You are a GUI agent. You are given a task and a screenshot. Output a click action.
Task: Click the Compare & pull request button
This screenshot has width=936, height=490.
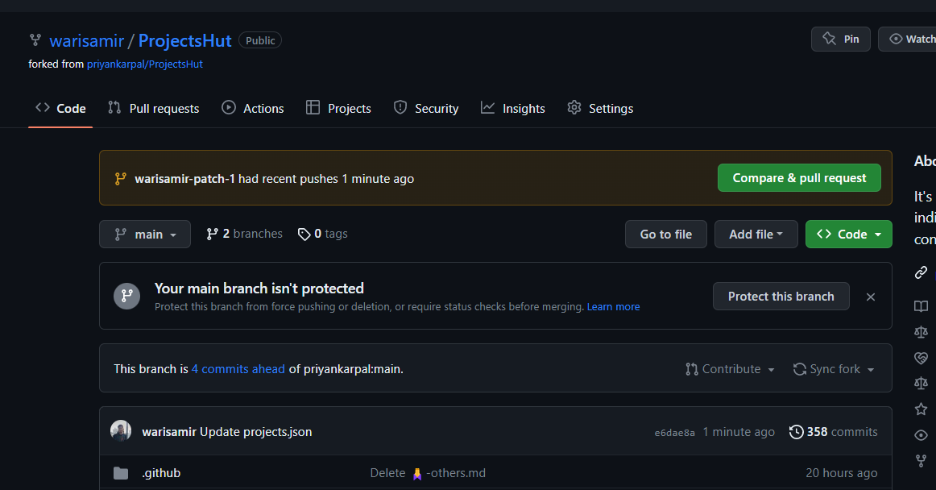click(x=799, y=177)
